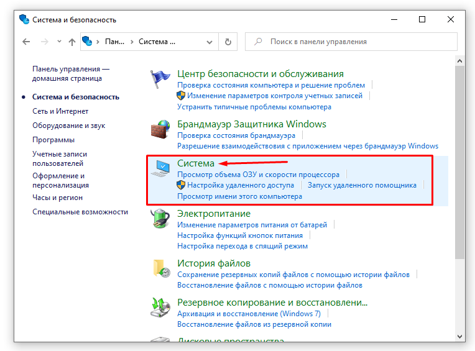Click Проверка состояния компьютера и решение проблем

click(x=271, y=85)
